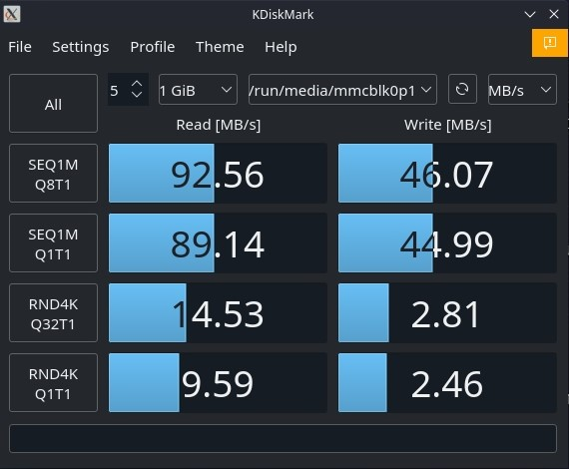This screenshot has width=569, height=469.
Task: Run the RND4K Q1T1 benchmark
Action: point(53,382)
